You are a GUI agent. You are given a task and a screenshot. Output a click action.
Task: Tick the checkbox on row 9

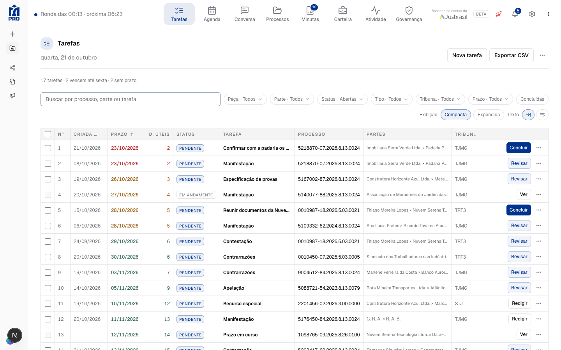point(48,273)
